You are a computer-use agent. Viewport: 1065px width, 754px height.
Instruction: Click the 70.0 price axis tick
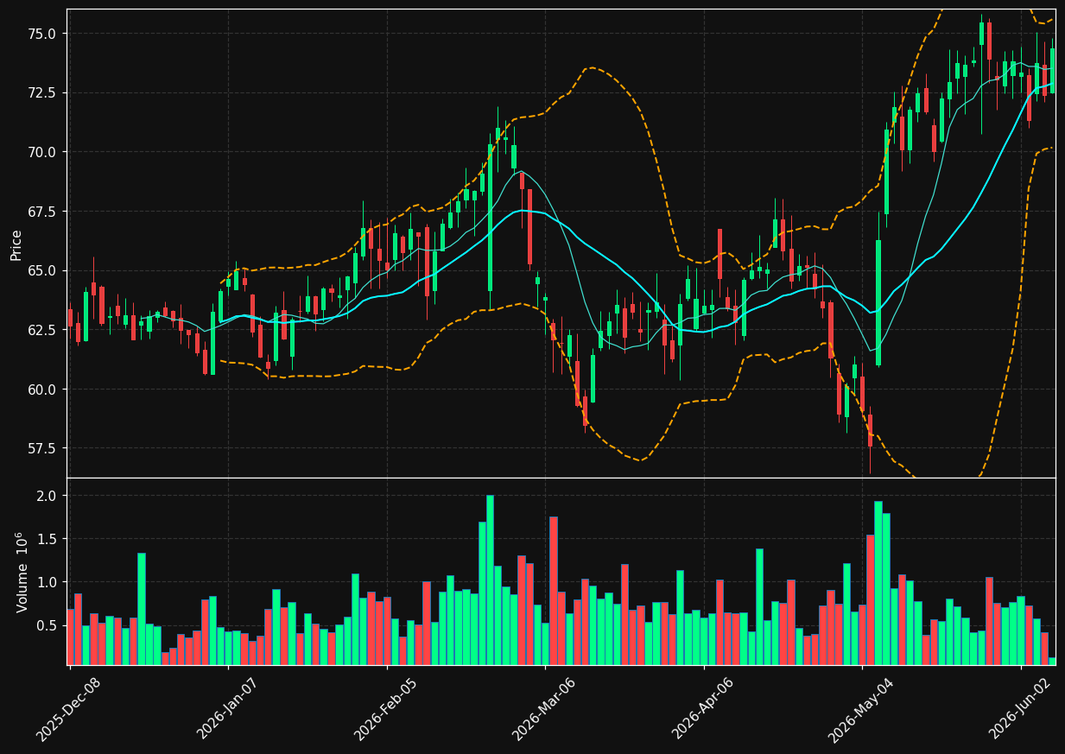(x=44, y=152)
